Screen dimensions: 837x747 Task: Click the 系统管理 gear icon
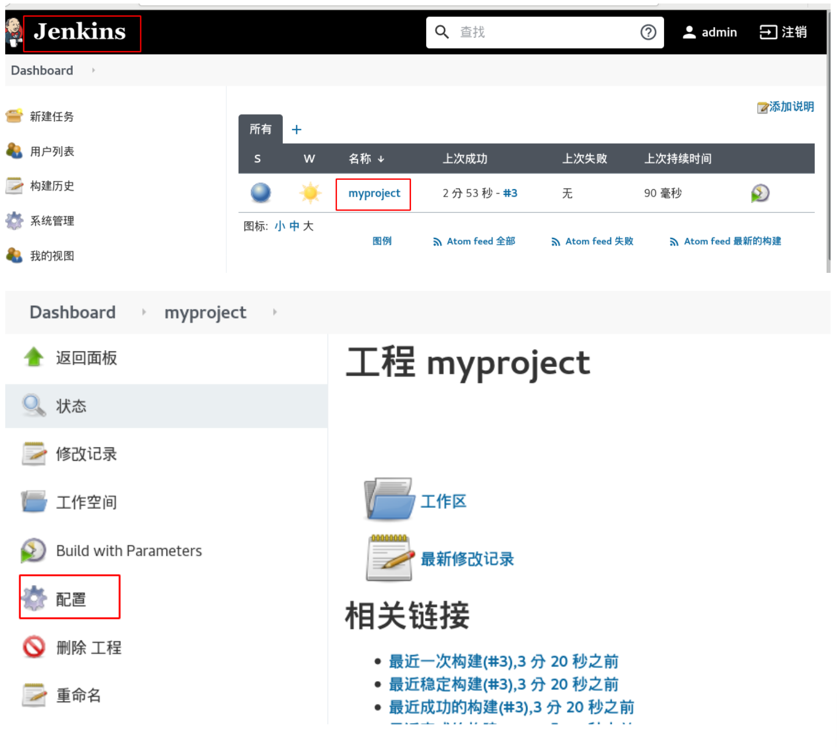click(x=15, y=220)
